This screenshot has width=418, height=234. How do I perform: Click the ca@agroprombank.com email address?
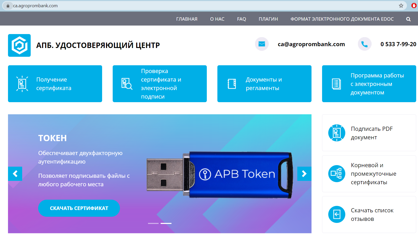311,44
